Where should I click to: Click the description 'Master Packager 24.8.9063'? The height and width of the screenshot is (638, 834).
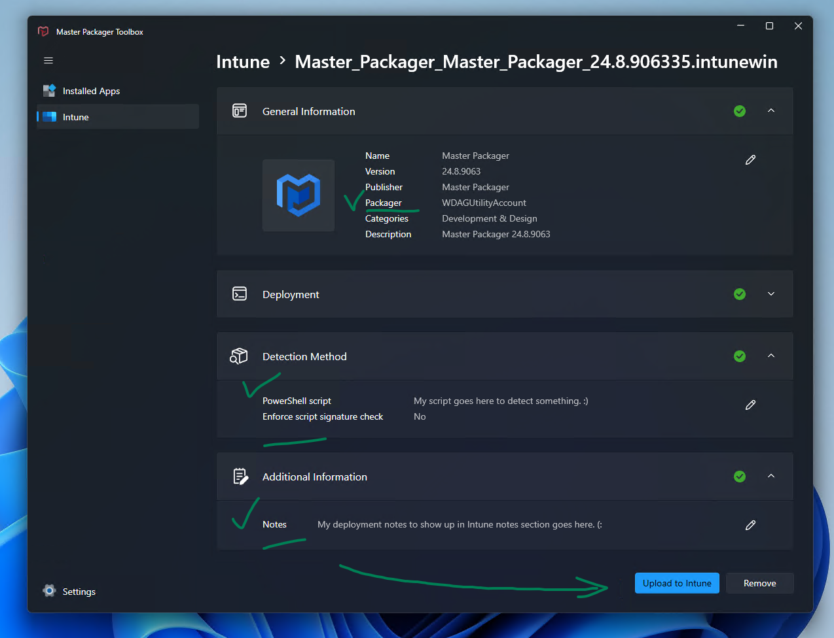pos(496,234)
